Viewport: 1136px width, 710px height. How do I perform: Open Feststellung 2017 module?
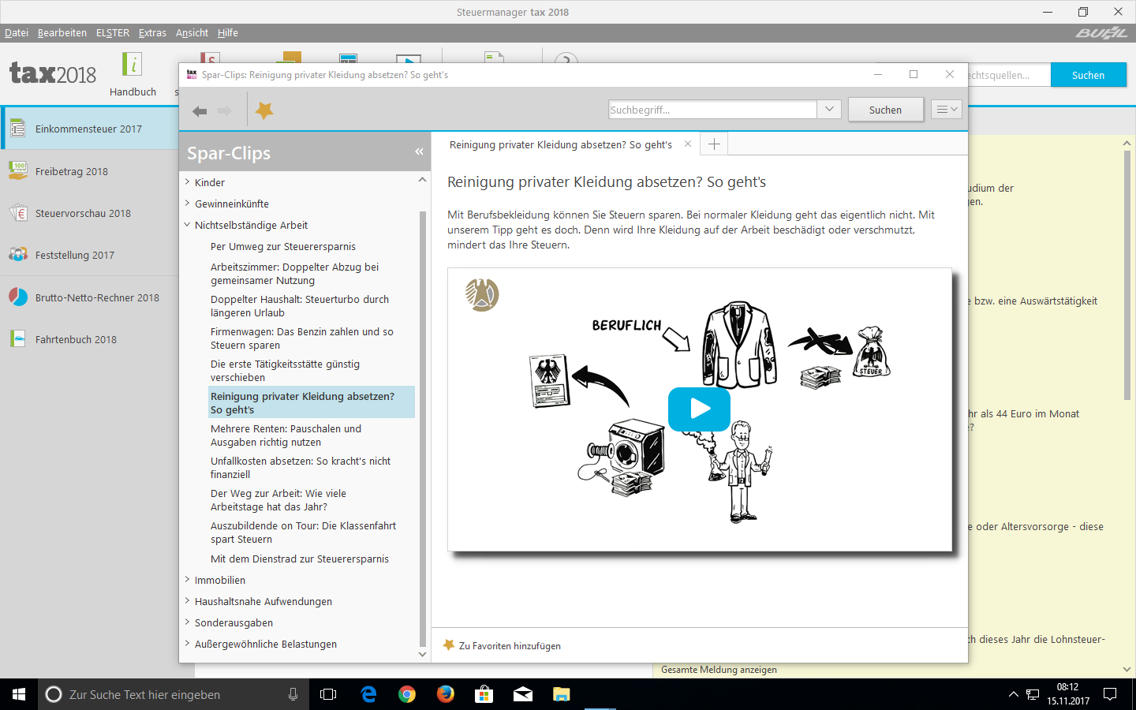coord(89,255)
